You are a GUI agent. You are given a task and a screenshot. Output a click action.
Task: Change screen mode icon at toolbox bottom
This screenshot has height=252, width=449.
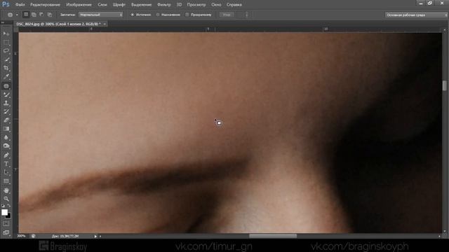coord(6,232)
